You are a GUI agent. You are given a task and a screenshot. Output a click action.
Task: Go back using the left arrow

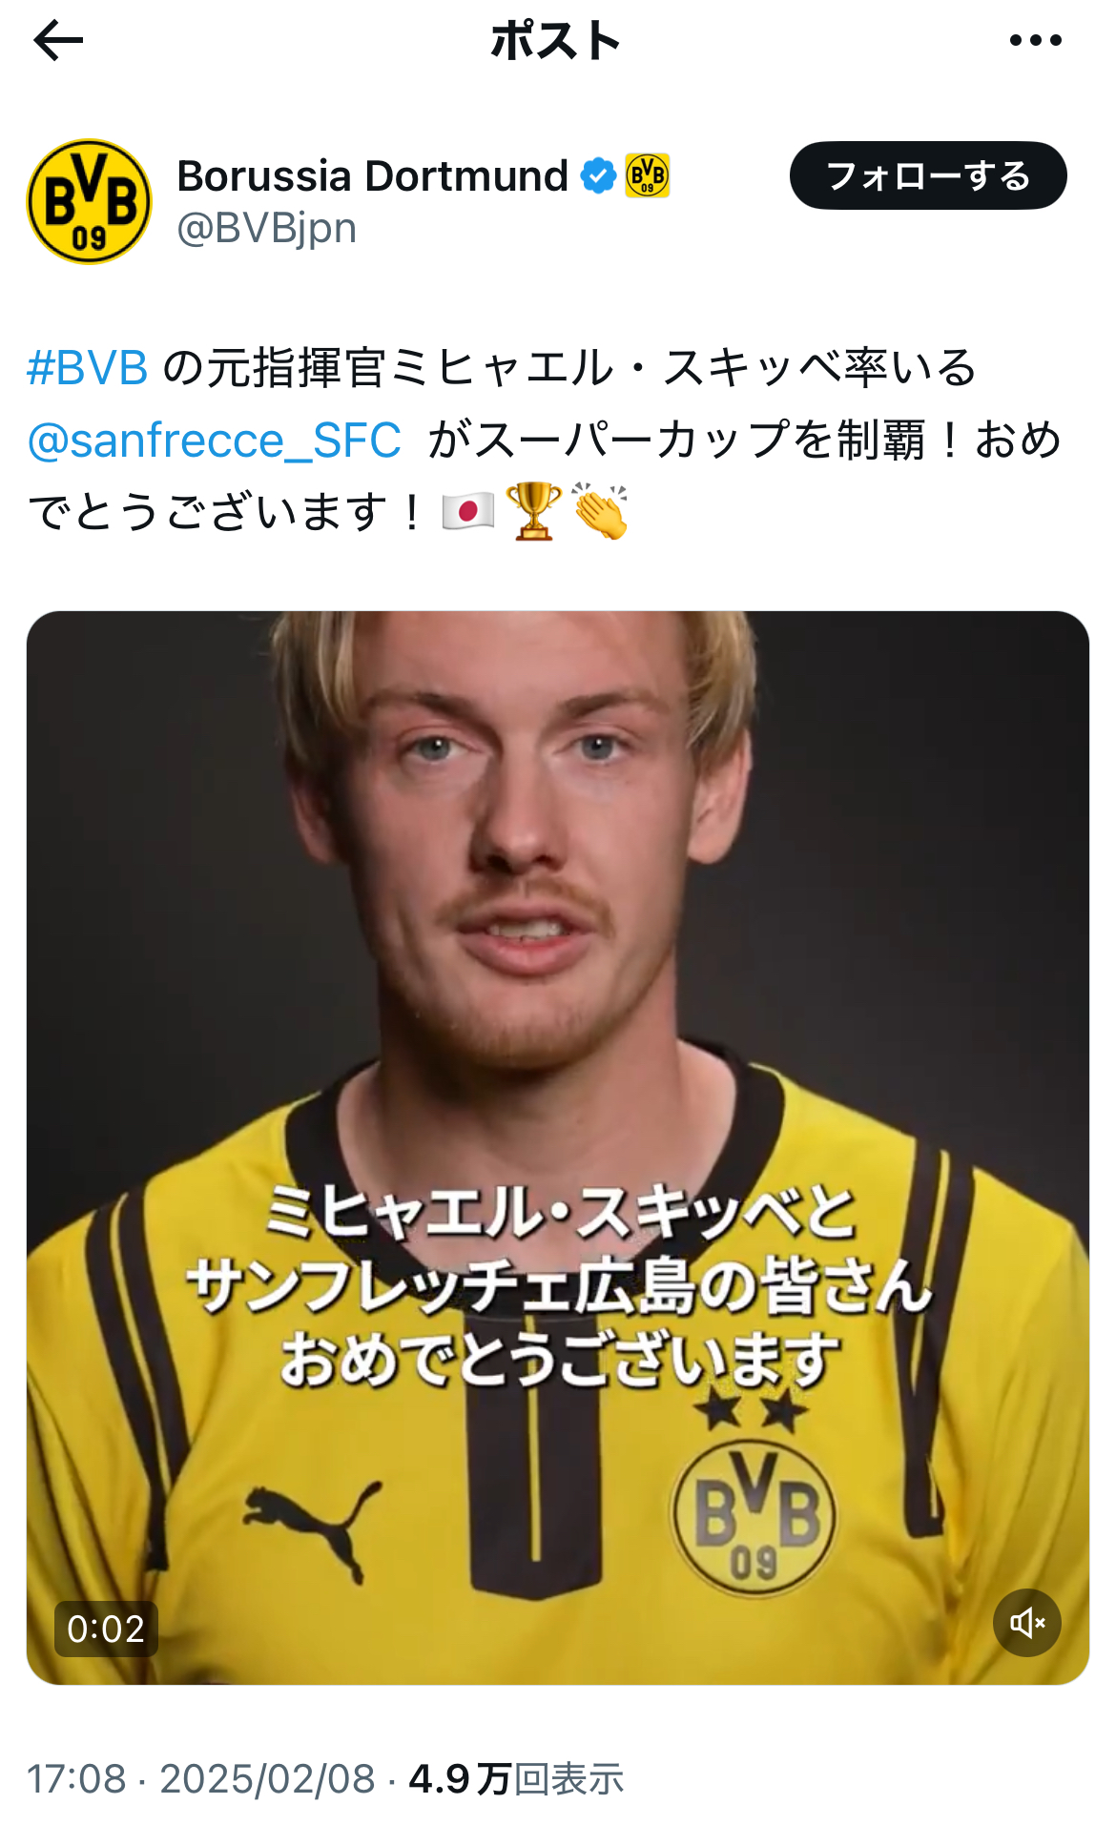[58, 40]
